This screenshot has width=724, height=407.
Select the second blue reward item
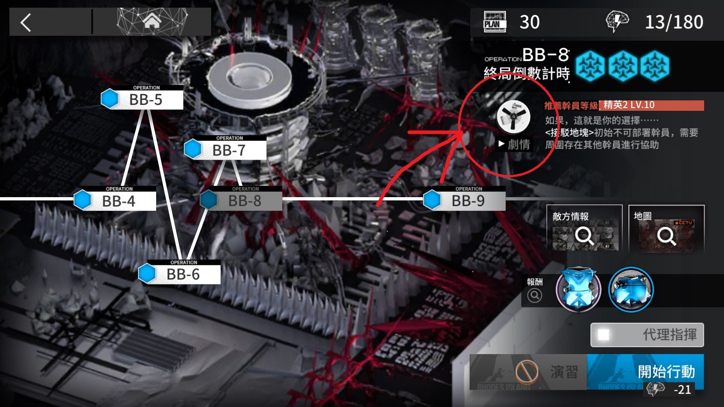[x=631, y=289]
